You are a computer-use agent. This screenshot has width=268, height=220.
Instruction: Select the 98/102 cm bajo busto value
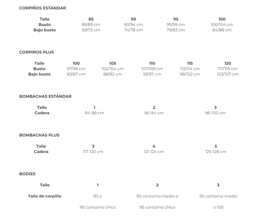pyautogui.click(x=190, y=74)
